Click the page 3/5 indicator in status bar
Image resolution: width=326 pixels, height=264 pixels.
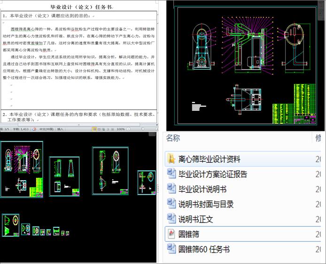click(x=5, y=129)
